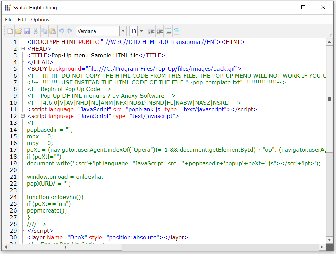Maximize the Syntax Highlighting window
Screen dimensions: 336x254
303,7
